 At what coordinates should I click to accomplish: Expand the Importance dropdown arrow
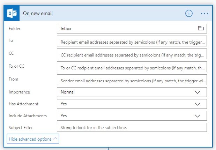click(x=198, y=92)
